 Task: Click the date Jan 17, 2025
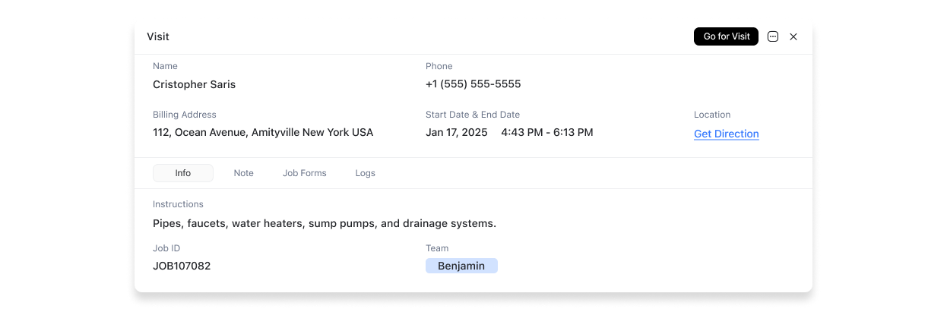tap(457, 132)
